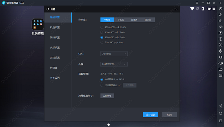Click the sync operations icon in right sidebar

[x=220, y=33]
